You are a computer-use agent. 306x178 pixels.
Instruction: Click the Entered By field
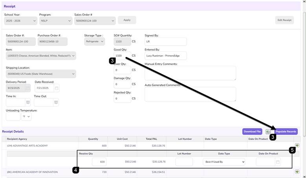(165, 56)
